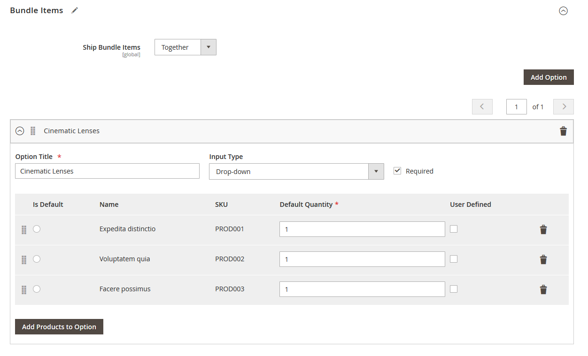Collapse the Cinematic Lenses option panel
The height and width of the screenshot is (356, 588).
(x=20, y=131)
